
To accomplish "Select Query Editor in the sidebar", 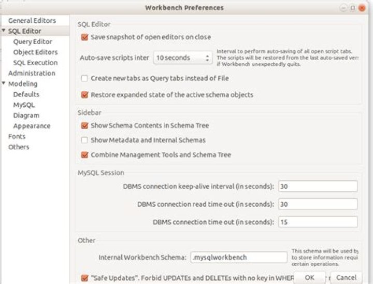I will (x=33, y=41).
